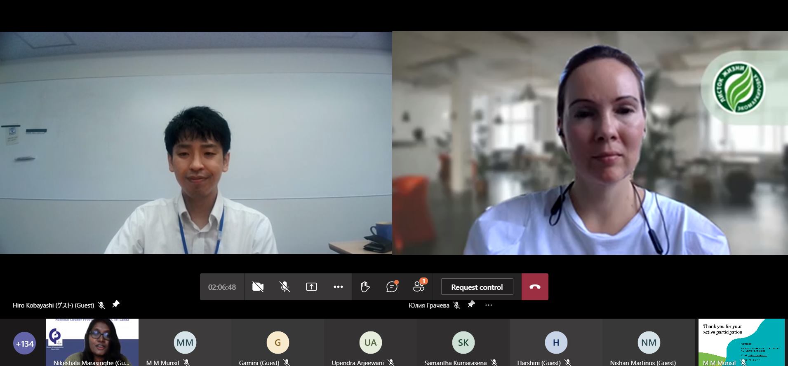Hang up the call
The height and width of the screenshot is (366, 788).
coord(535,287)
